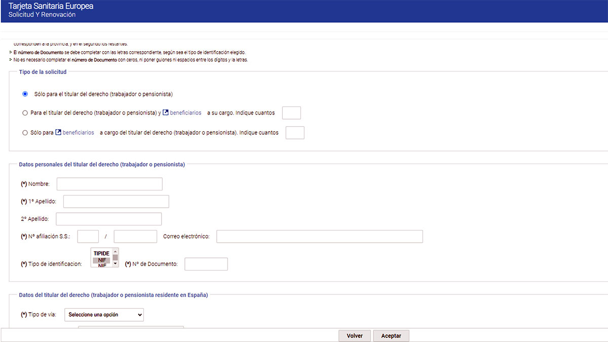Select radio Sólo para el titular del derecho
The height and width of the screenshot is (342, 608).
[x=25, y=94]
